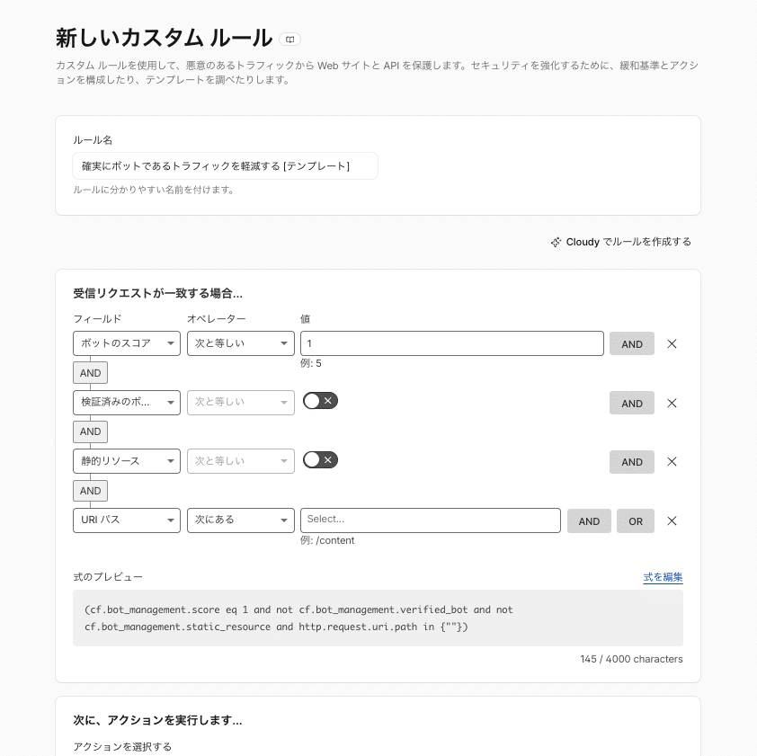The height and width of the screenshot is (756, 757).
Task: Remove the 検証済みのボット condition row
Action: (672, 403)
